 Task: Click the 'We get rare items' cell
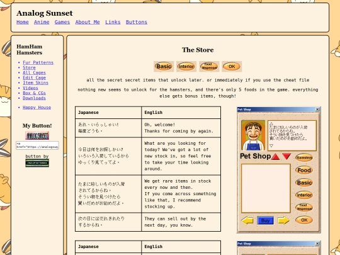click(181, 194)
